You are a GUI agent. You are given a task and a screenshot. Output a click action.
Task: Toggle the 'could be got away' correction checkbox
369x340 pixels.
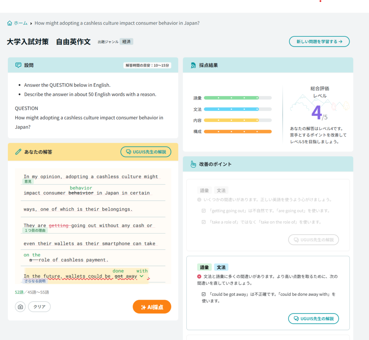pyautogui.click(x=204, y=294)
